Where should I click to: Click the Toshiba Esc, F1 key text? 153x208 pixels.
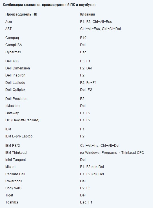click(86, 202)
